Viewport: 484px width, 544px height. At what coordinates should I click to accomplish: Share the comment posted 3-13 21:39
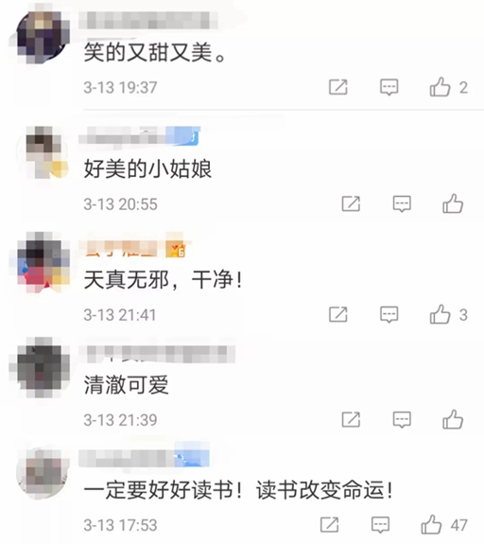click(x=351, y=419)
